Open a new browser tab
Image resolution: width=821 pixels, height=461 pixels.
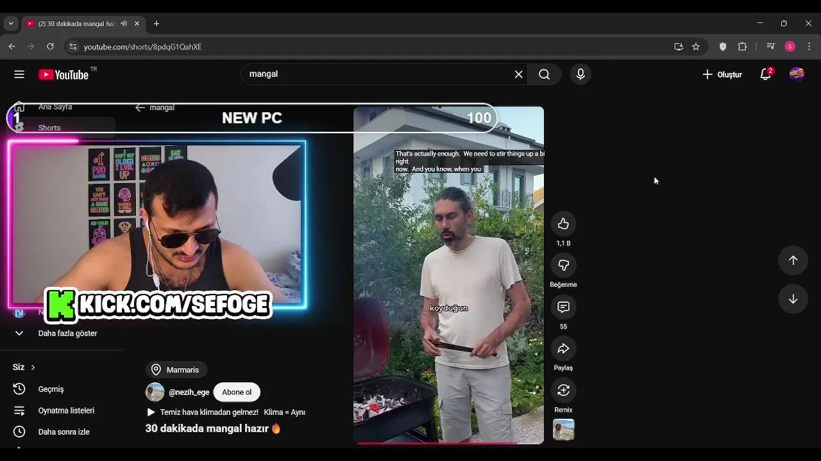156,24
